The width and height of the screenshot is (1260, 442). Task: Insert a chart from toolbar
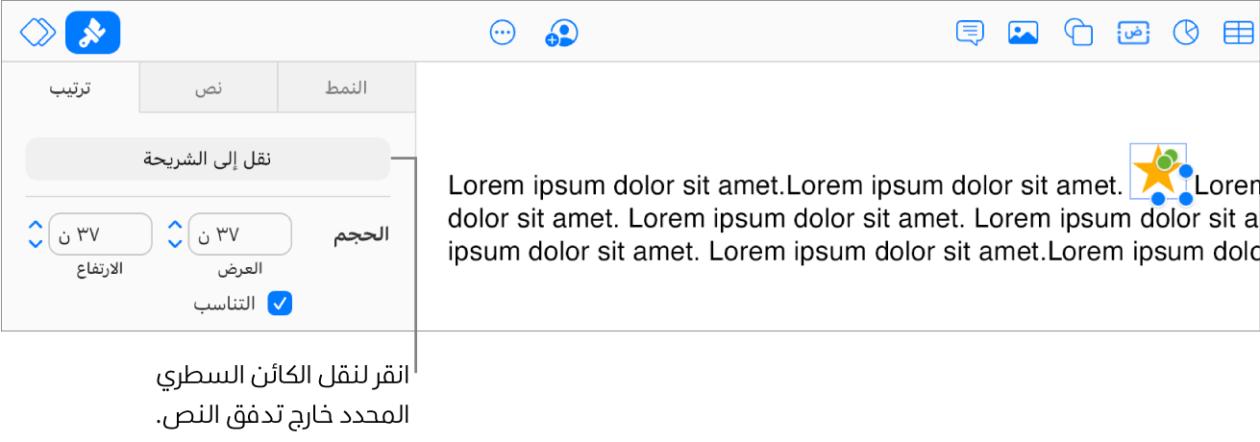[1186, 33]
